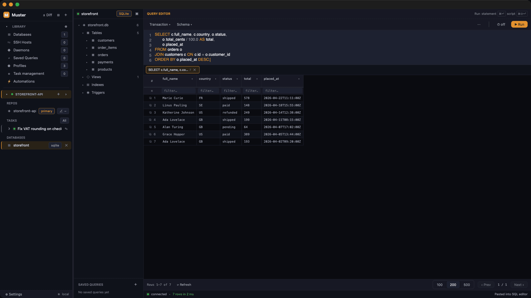Open the more options ellipsis
The height and width of the screenshot is (298, 531).
[479, 25]
